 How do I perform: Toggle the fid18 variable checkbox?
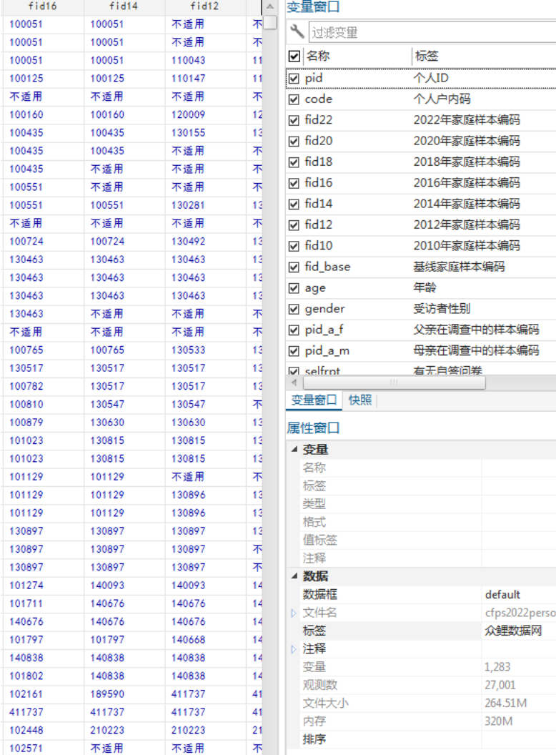click(294, 162)
